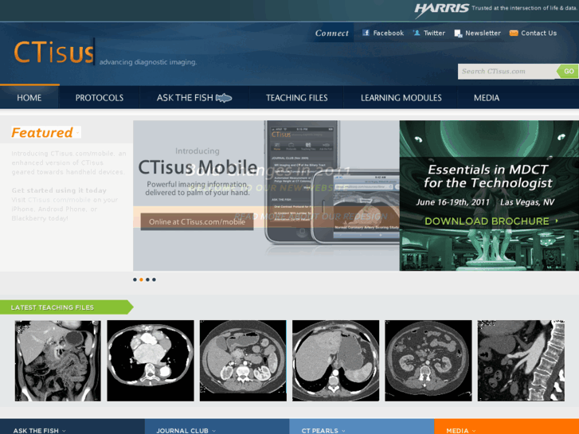
Task: Click the Facebook icon in Connect bar
Action: click(366, 33)
